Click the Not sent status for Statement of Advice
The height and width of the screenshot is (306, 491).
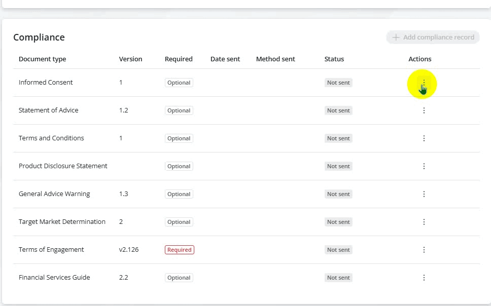338,110
